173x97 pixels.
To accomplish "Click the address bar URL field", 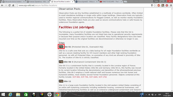I will 83,5.
